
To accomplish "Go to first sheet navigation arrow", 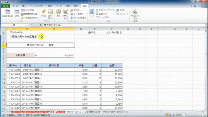I will tap(2, 112).
